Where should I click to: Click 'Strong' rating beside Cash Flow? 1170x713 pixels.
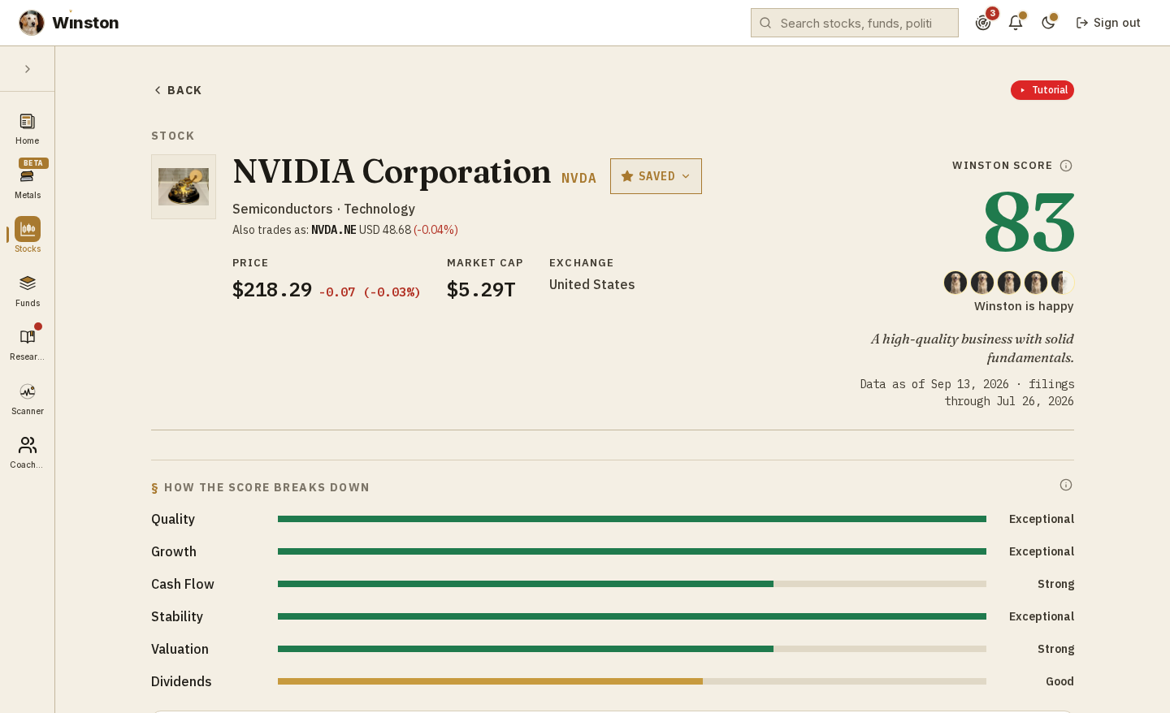[x=1055, y=584]
